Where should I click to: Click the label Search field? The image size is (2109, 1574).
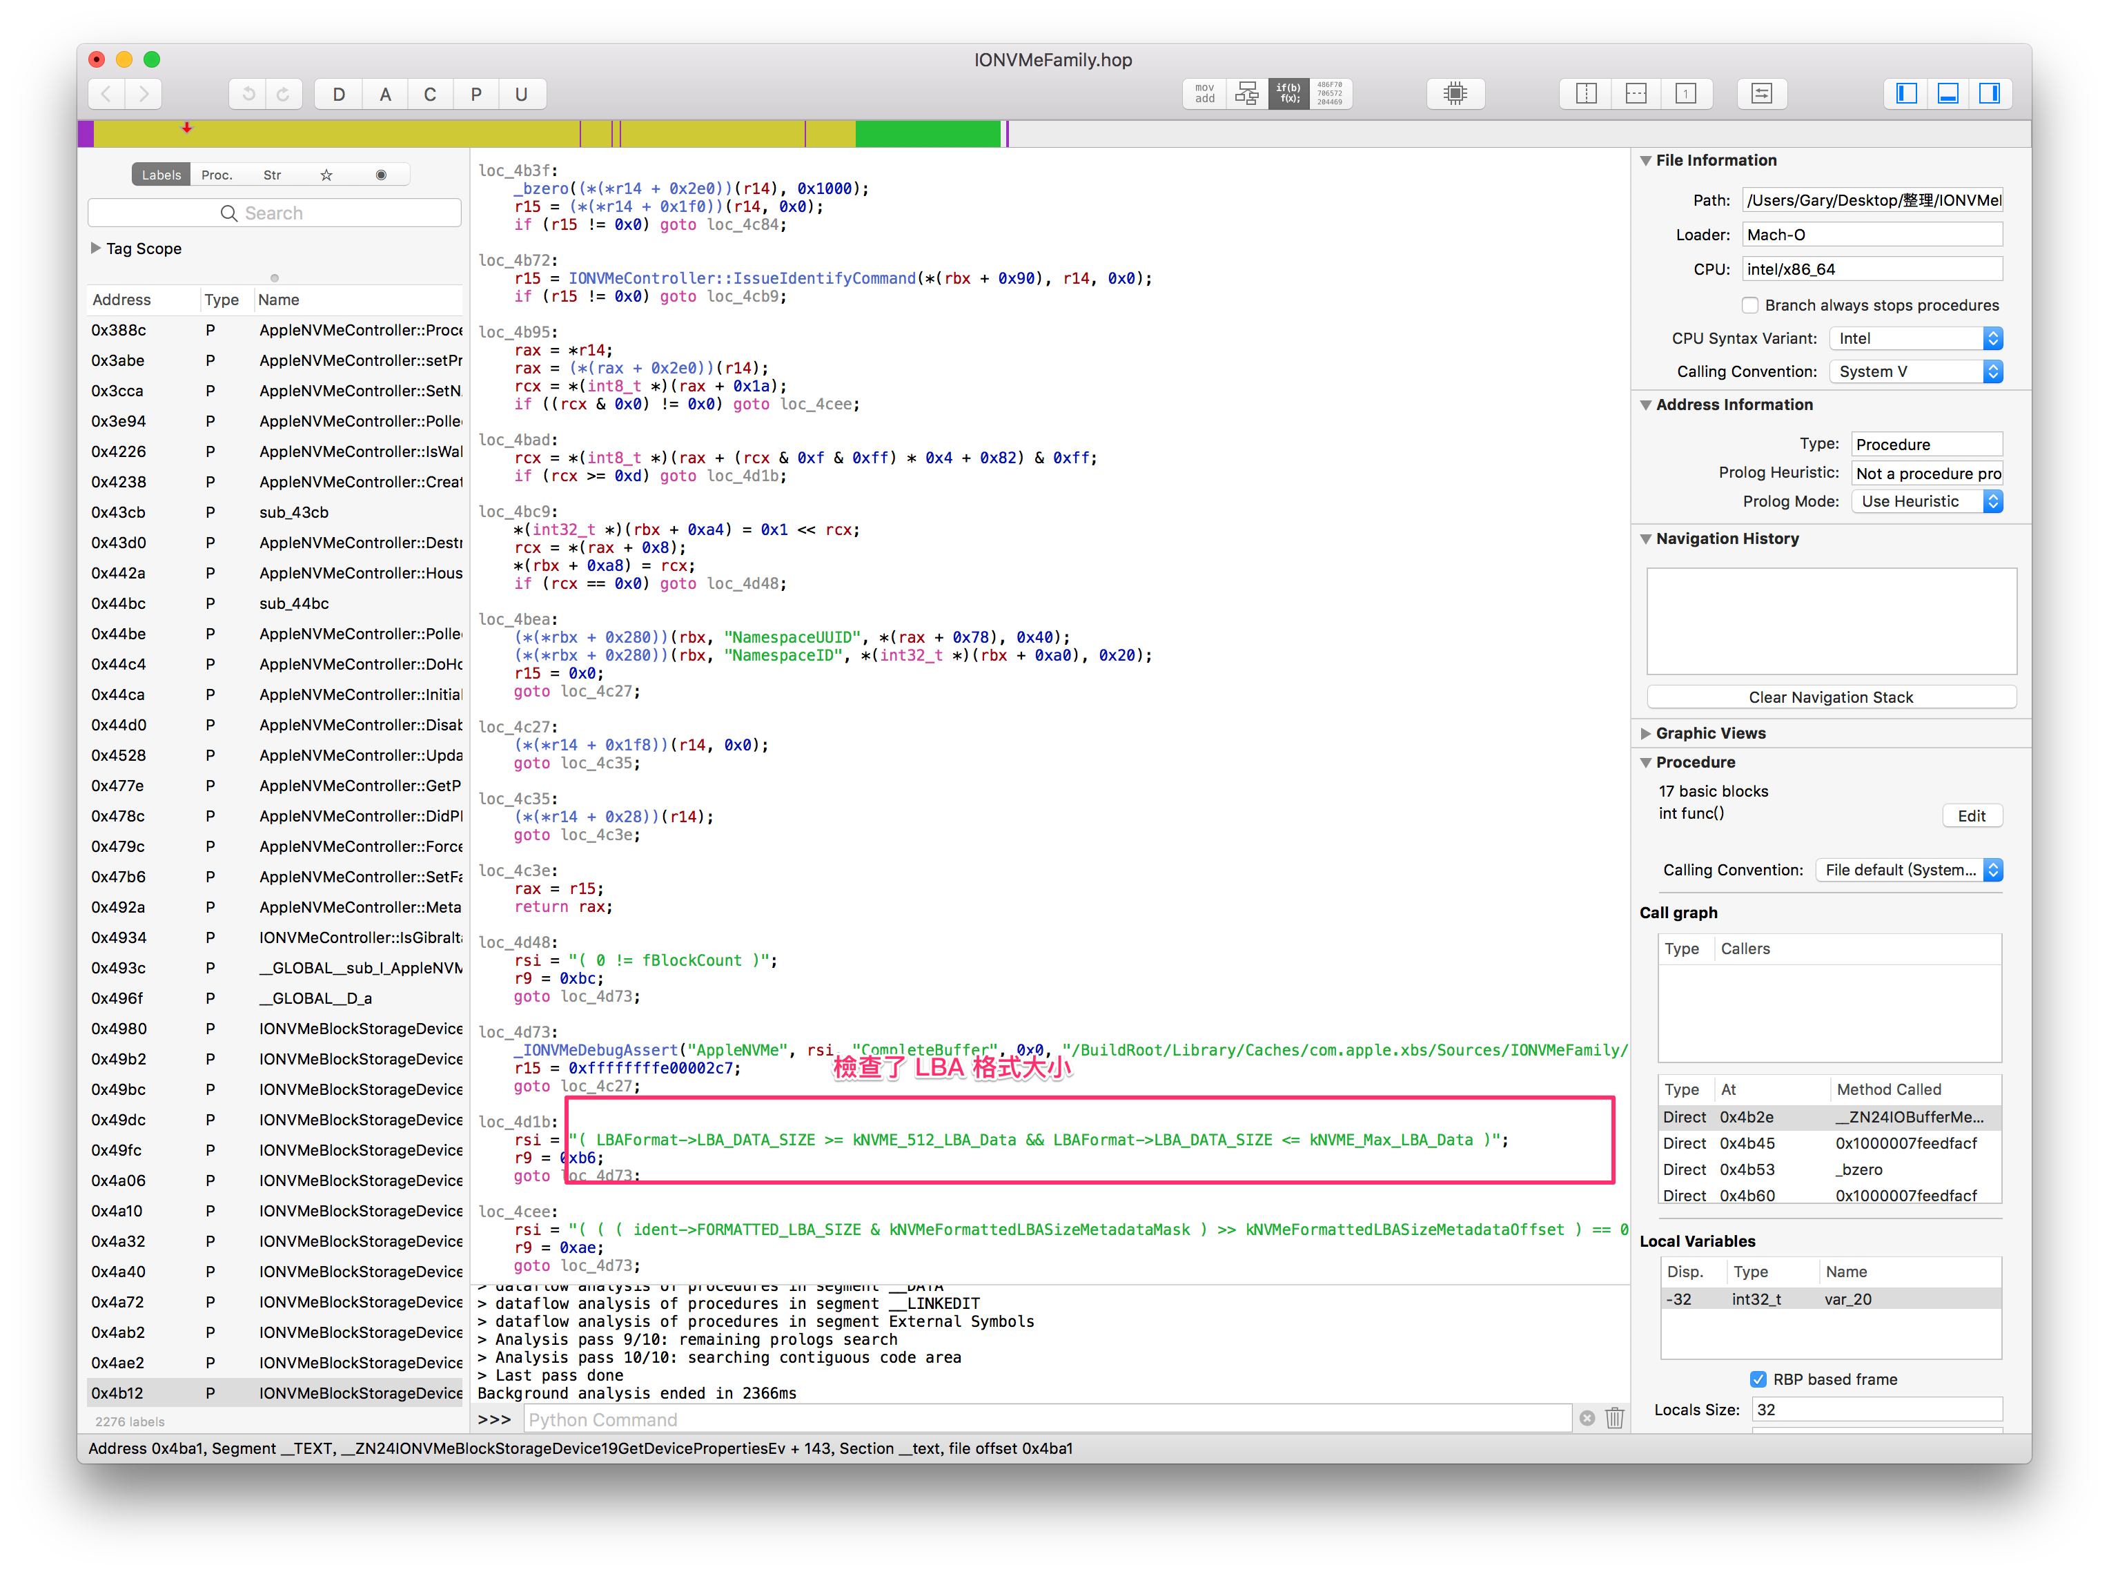pos(275,213)
